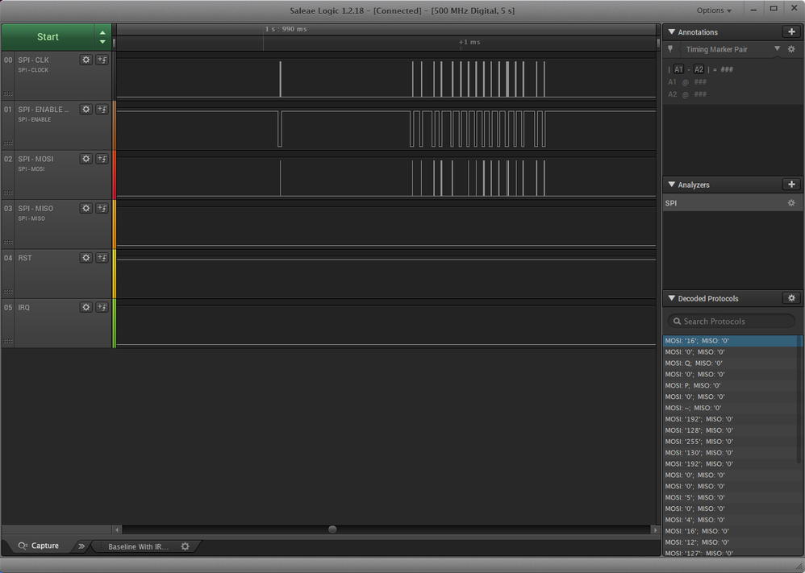The height and width of the screenshot is (573, 805).
Task: Open SPI analyzer settings gear
Action: (x=791, y=203)
